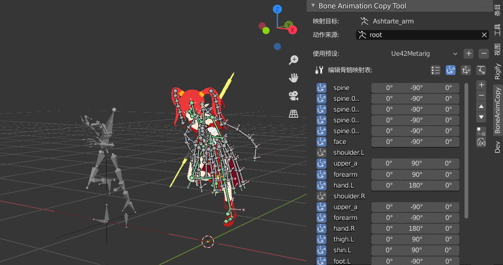Screen dimensions: 503x265
Task: Toggle rotation mapping for the face row
Action: click(321, 142)
